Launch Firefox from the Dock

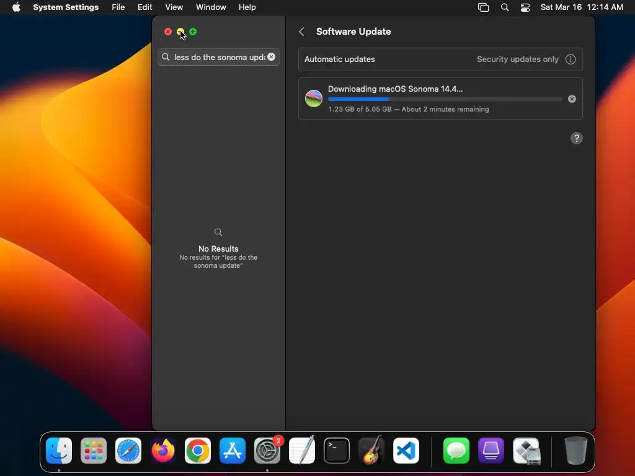pos(163,451)
